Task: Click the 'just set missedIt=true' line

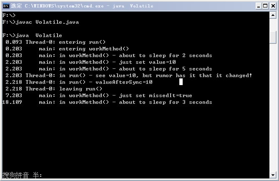Action: [x=99, y=96]
